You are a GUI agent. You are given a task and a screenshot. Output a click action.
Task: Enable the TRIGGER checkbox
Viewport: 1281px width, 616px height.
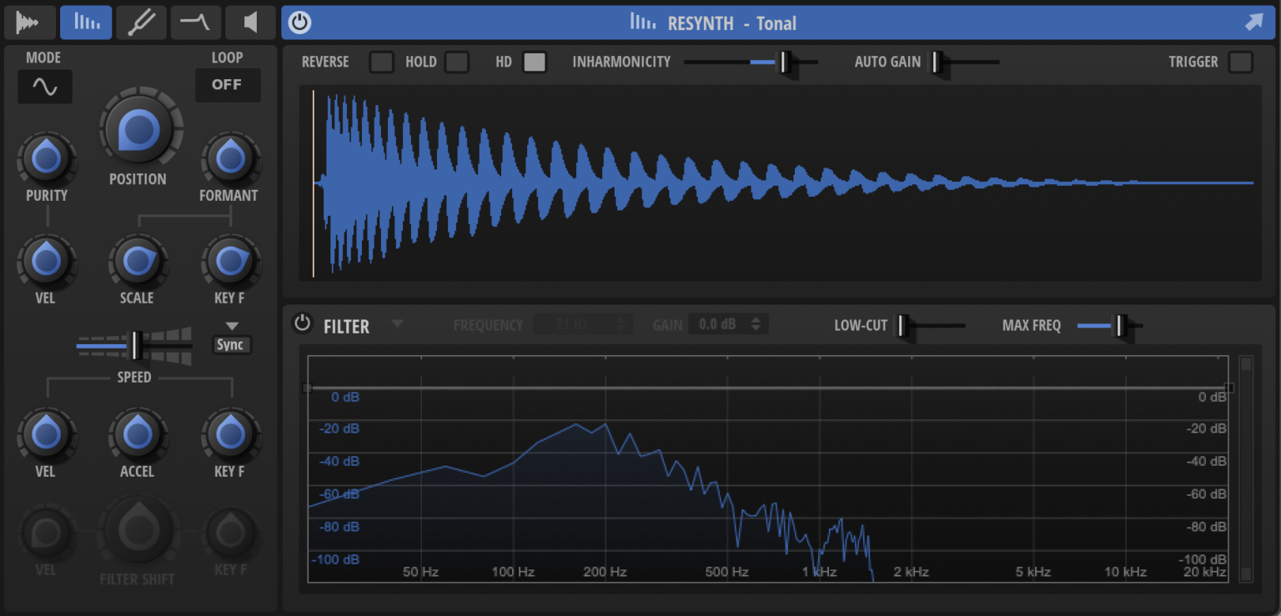click(x=1241, y=62)
